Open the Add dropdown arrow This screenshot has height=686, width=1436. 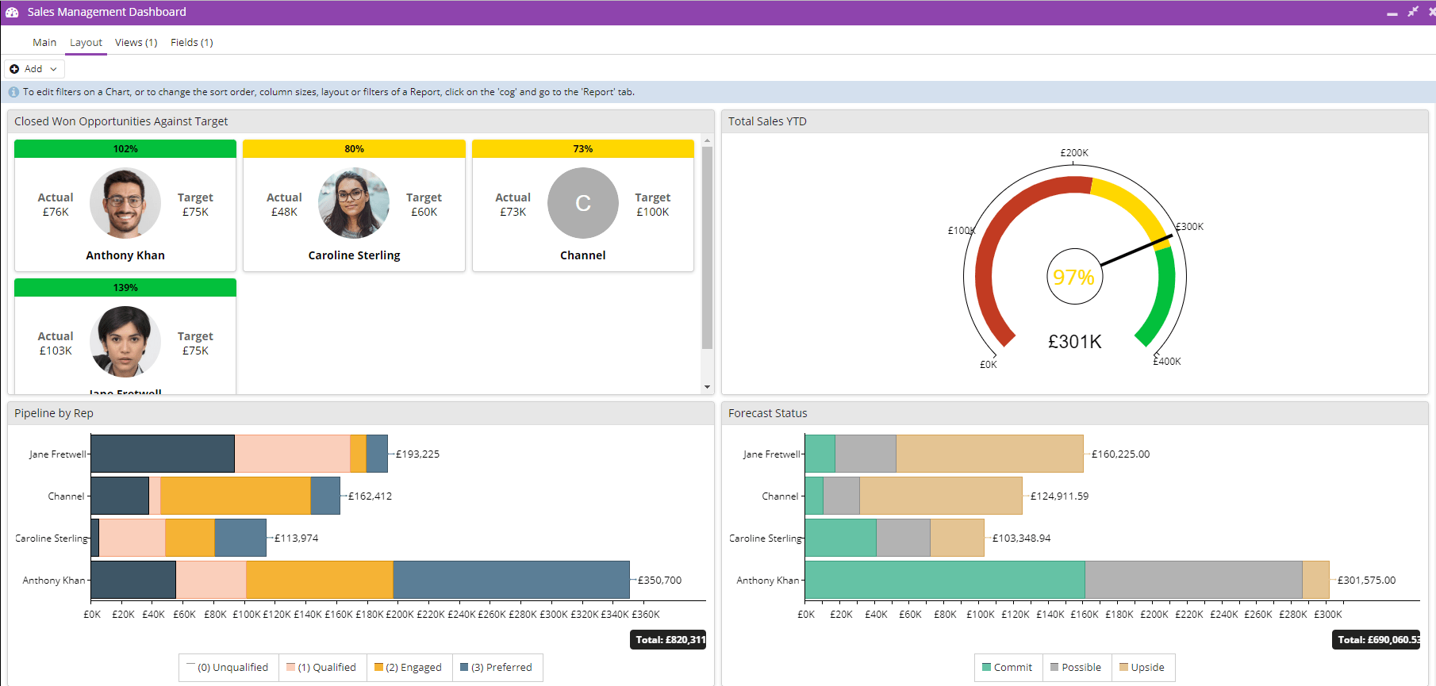click(x=53, y=69)
